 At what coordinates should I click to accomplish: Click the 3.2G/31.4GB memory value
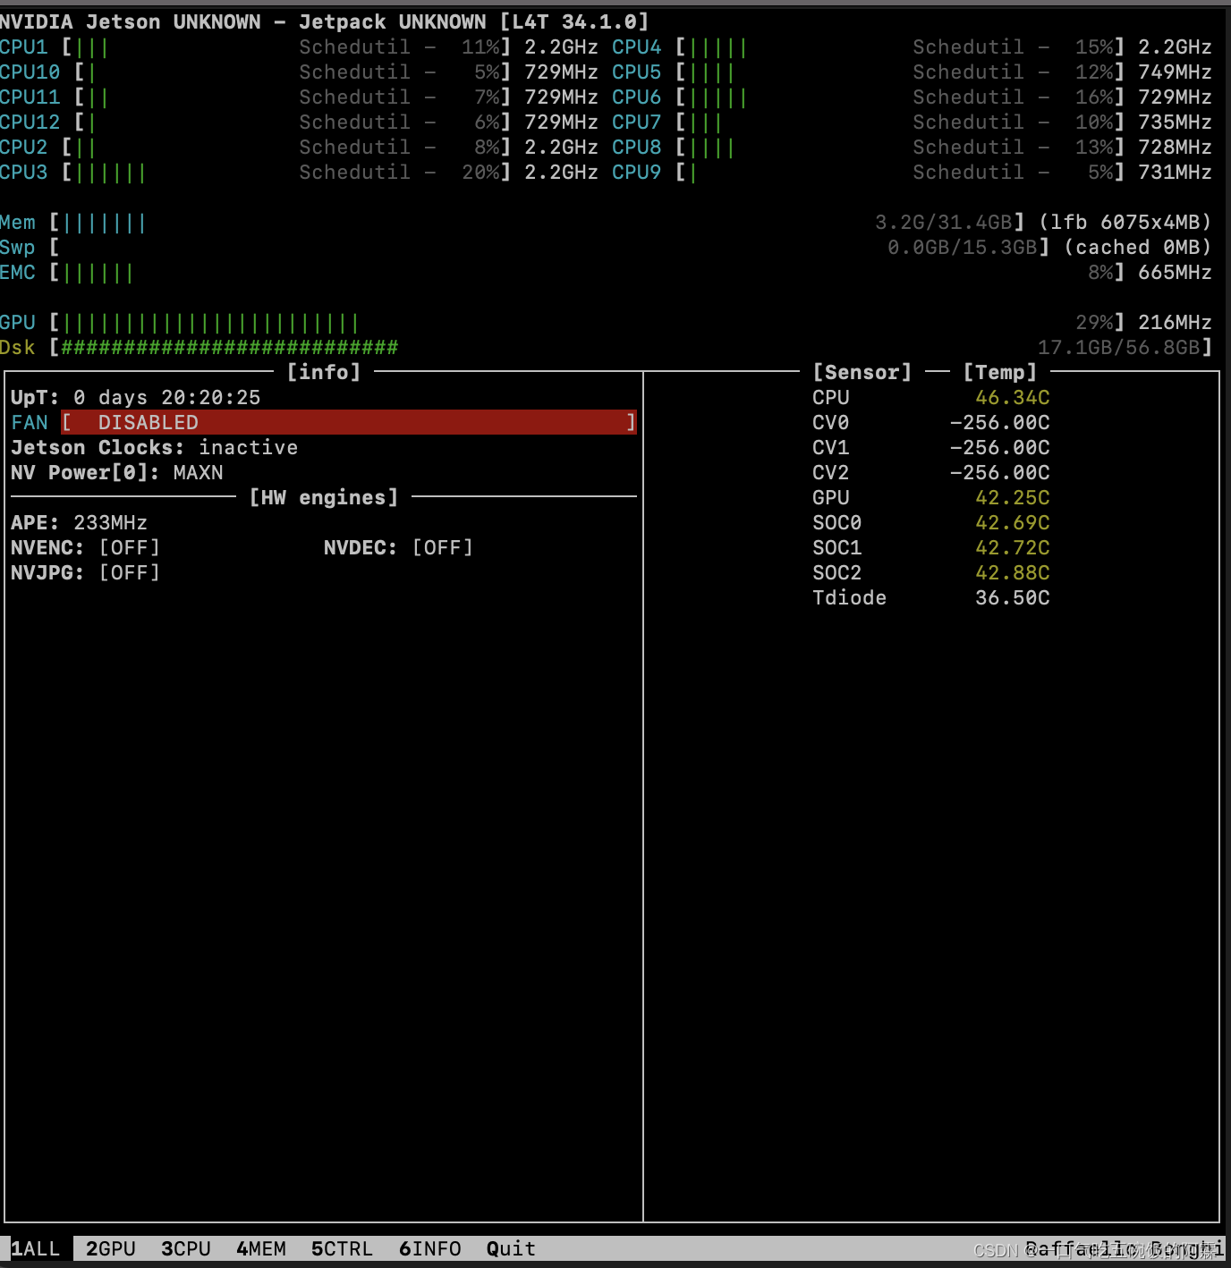(x=944, y=222)
